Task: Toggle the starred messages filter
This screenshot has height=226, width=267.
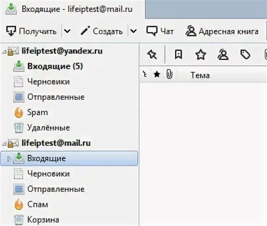Action: click(x=201, y=54)
